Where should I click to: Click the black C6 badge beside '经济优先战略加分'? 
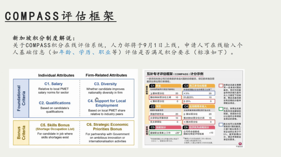(186, 127)
